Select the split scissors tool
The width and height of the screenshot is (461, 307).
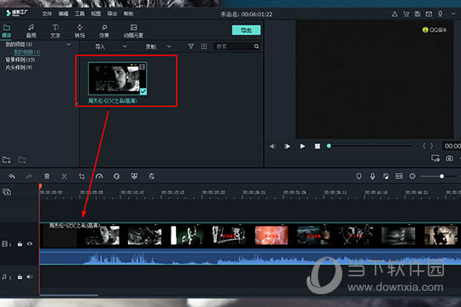pyautogui.click(x=64, y=177)
